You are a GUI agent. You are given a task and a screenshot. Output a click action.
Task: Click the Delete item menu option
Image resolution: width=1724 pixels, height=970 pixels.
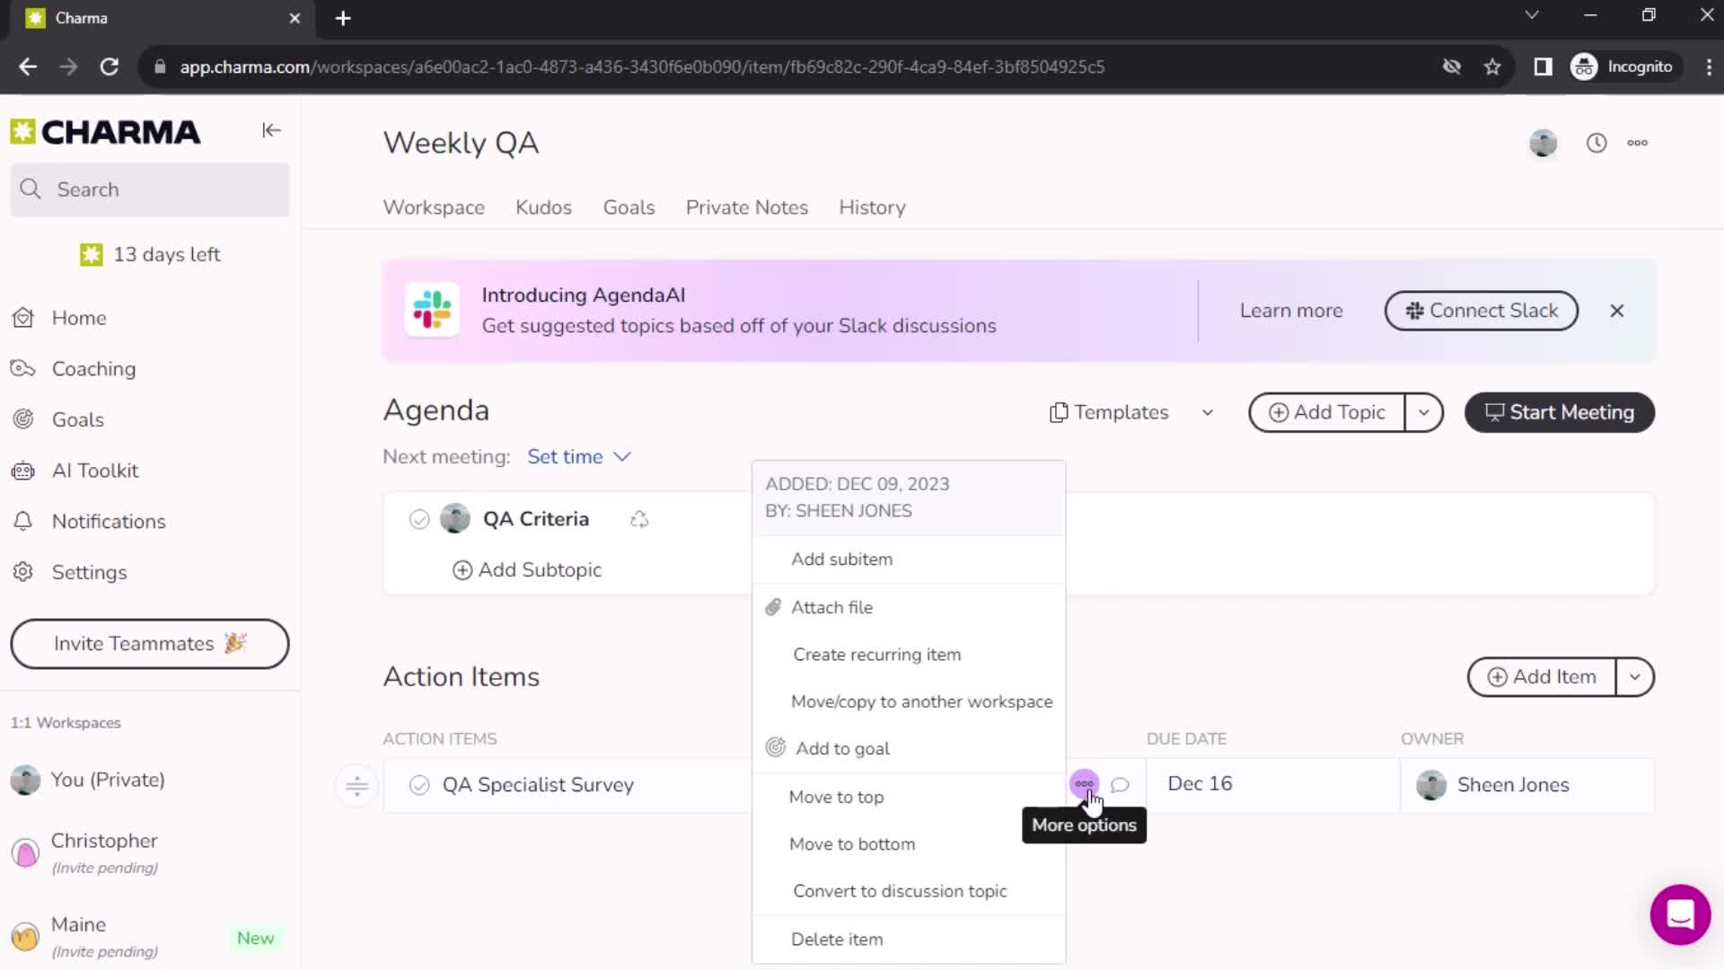click(836, 938)
